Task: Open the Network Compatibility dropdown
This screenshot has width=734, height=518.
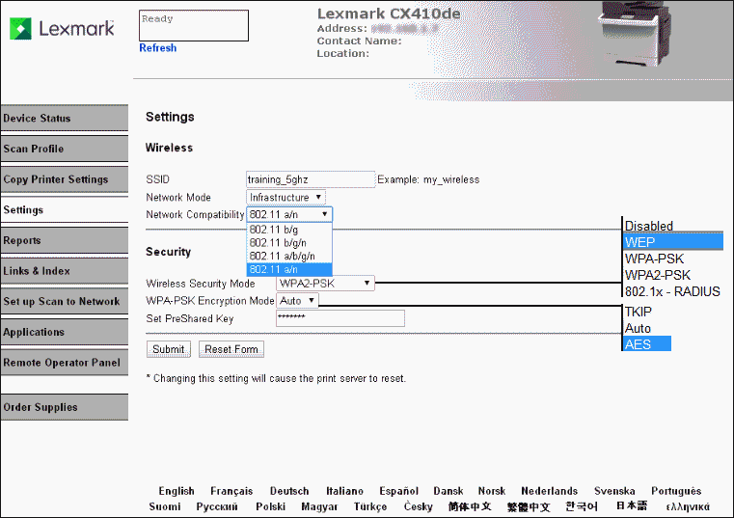Action: (289, 214)
